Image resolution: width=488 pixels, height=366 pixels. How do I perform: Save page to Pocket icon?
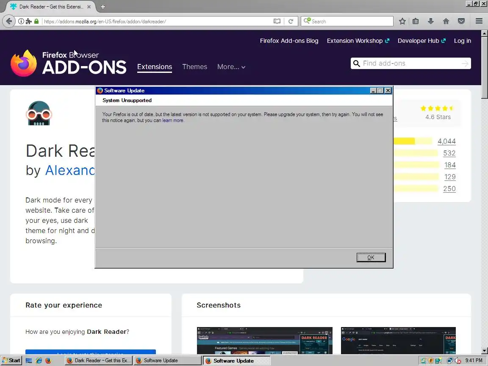461,21
